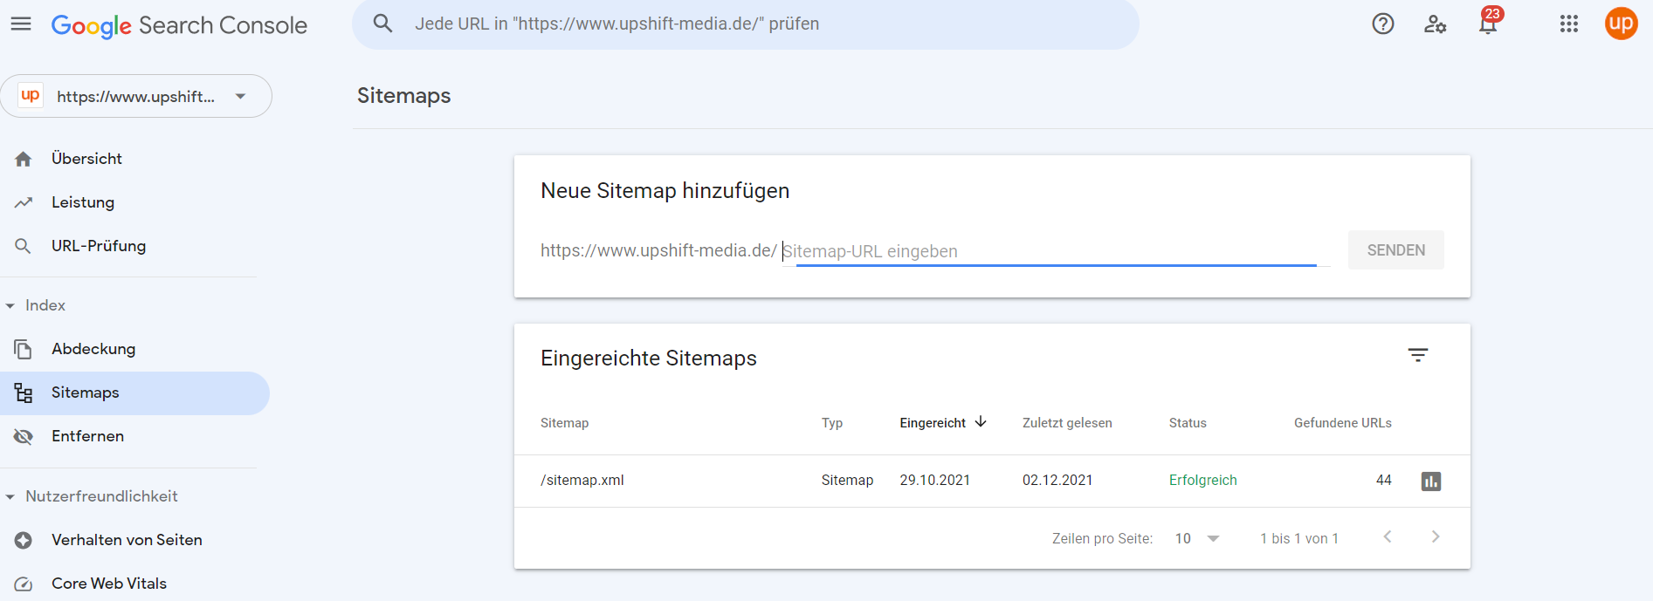Focus the Sitemap-URL eingeben field

point(1056,251)
